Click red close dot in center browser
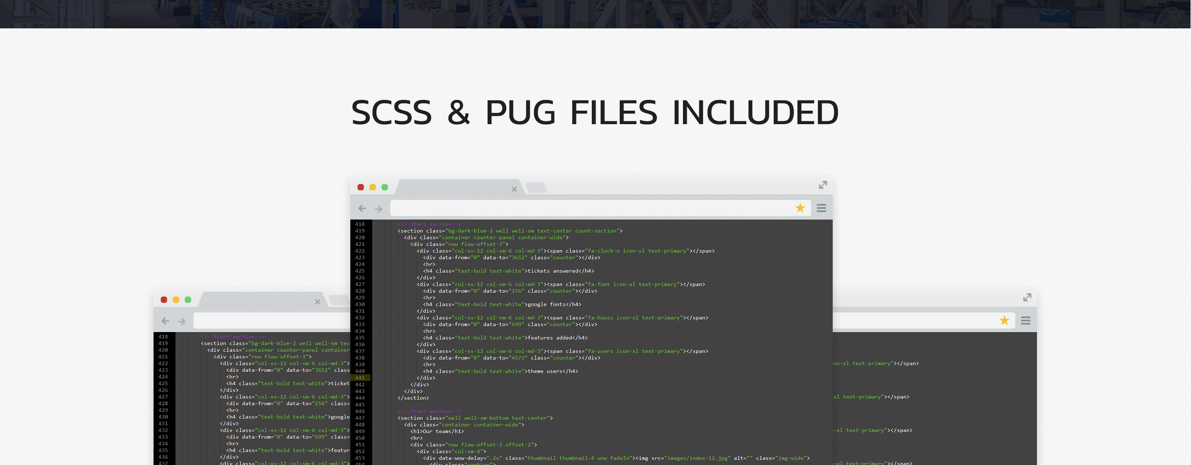1191x465 pixels. tap(361, 187)
